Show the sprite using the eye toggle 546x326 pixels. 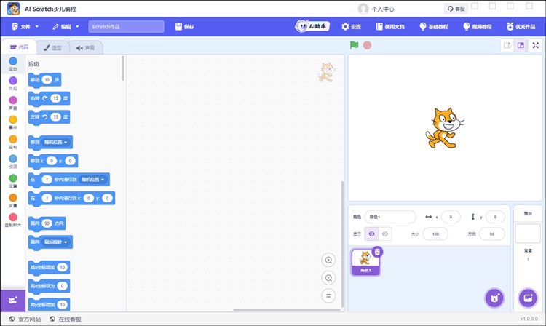pos(371,234)
